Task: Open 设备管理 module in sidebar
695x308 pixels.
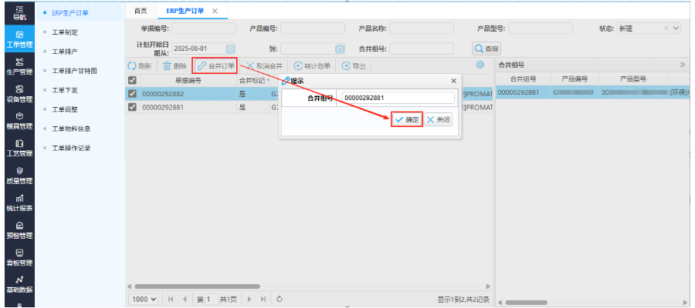Action: point(19,94)
